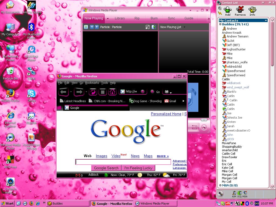
Task: Open Napster desktop shortcut
Action: click(x=31, y=118)
